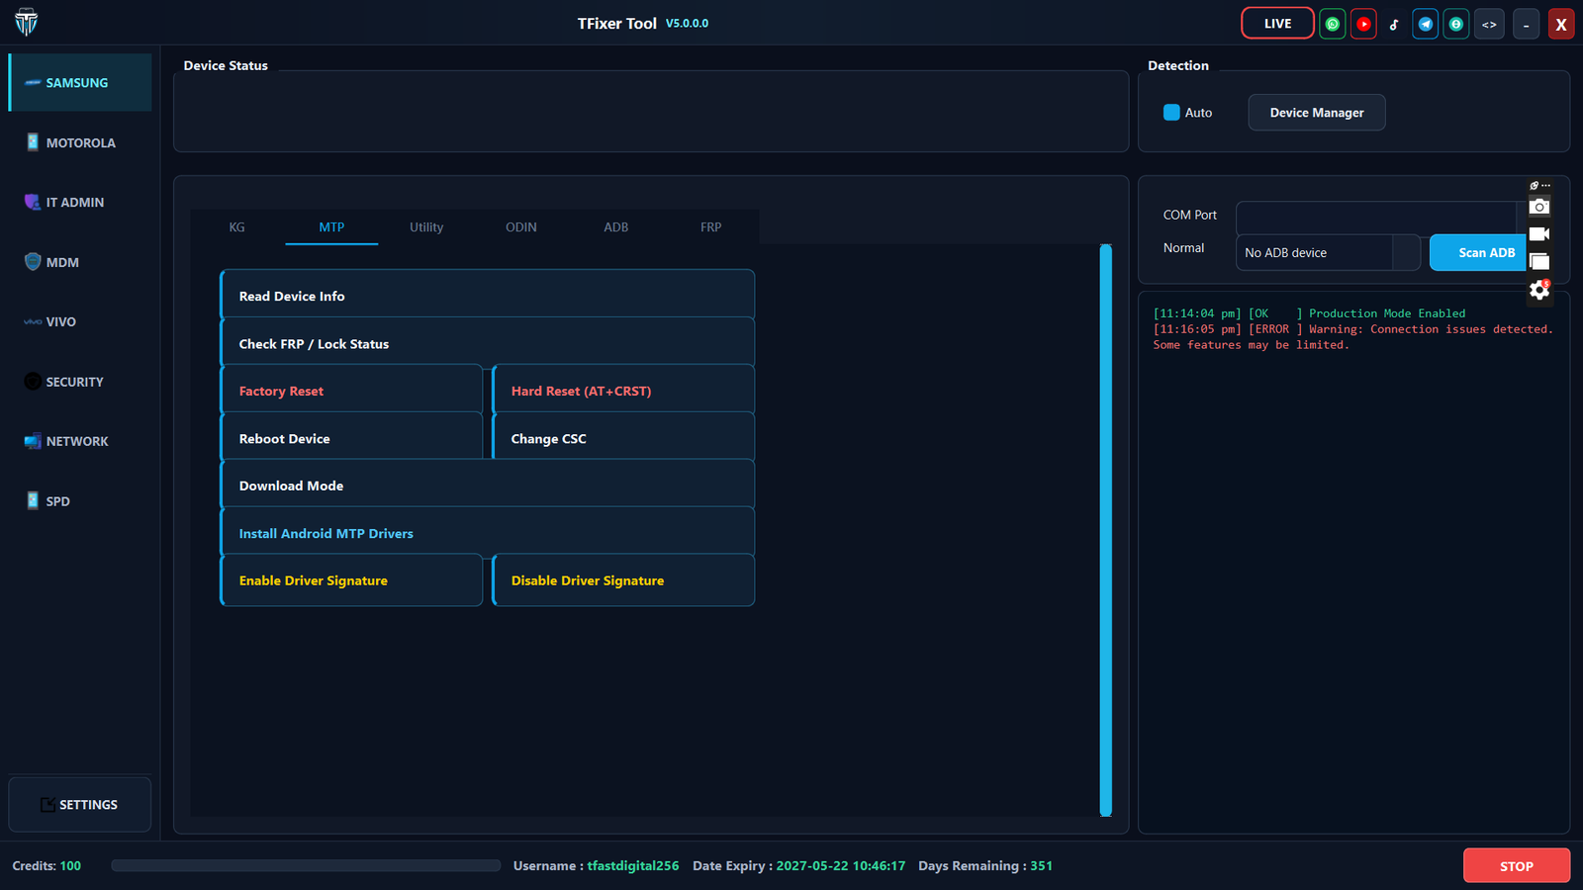Viewport: 1583px width, 890px height.
Task: Click the Factory Reset button
Action: click(x=351, y=391)
